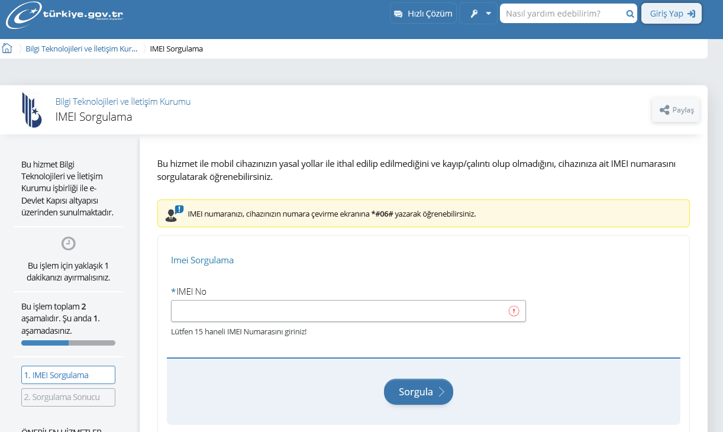Share the page with Paylaş button
Screen dimensions: 723x432
[x=676, y=110]
